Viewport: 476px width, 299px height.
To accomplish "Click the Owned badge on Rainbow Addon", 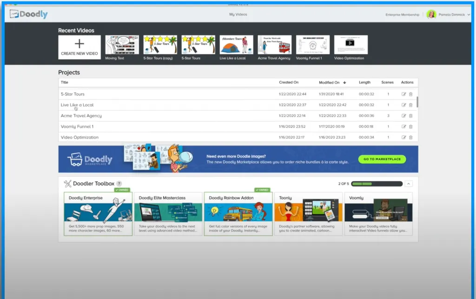I will [262, 190].
